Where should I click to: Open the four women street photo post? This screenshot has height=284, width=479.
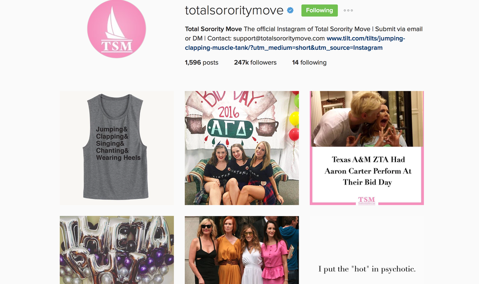tap(241, 250)
